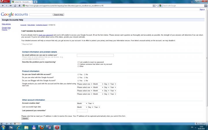Open the Google Help Forums link

pyautogui.click(x=6, y=29)
